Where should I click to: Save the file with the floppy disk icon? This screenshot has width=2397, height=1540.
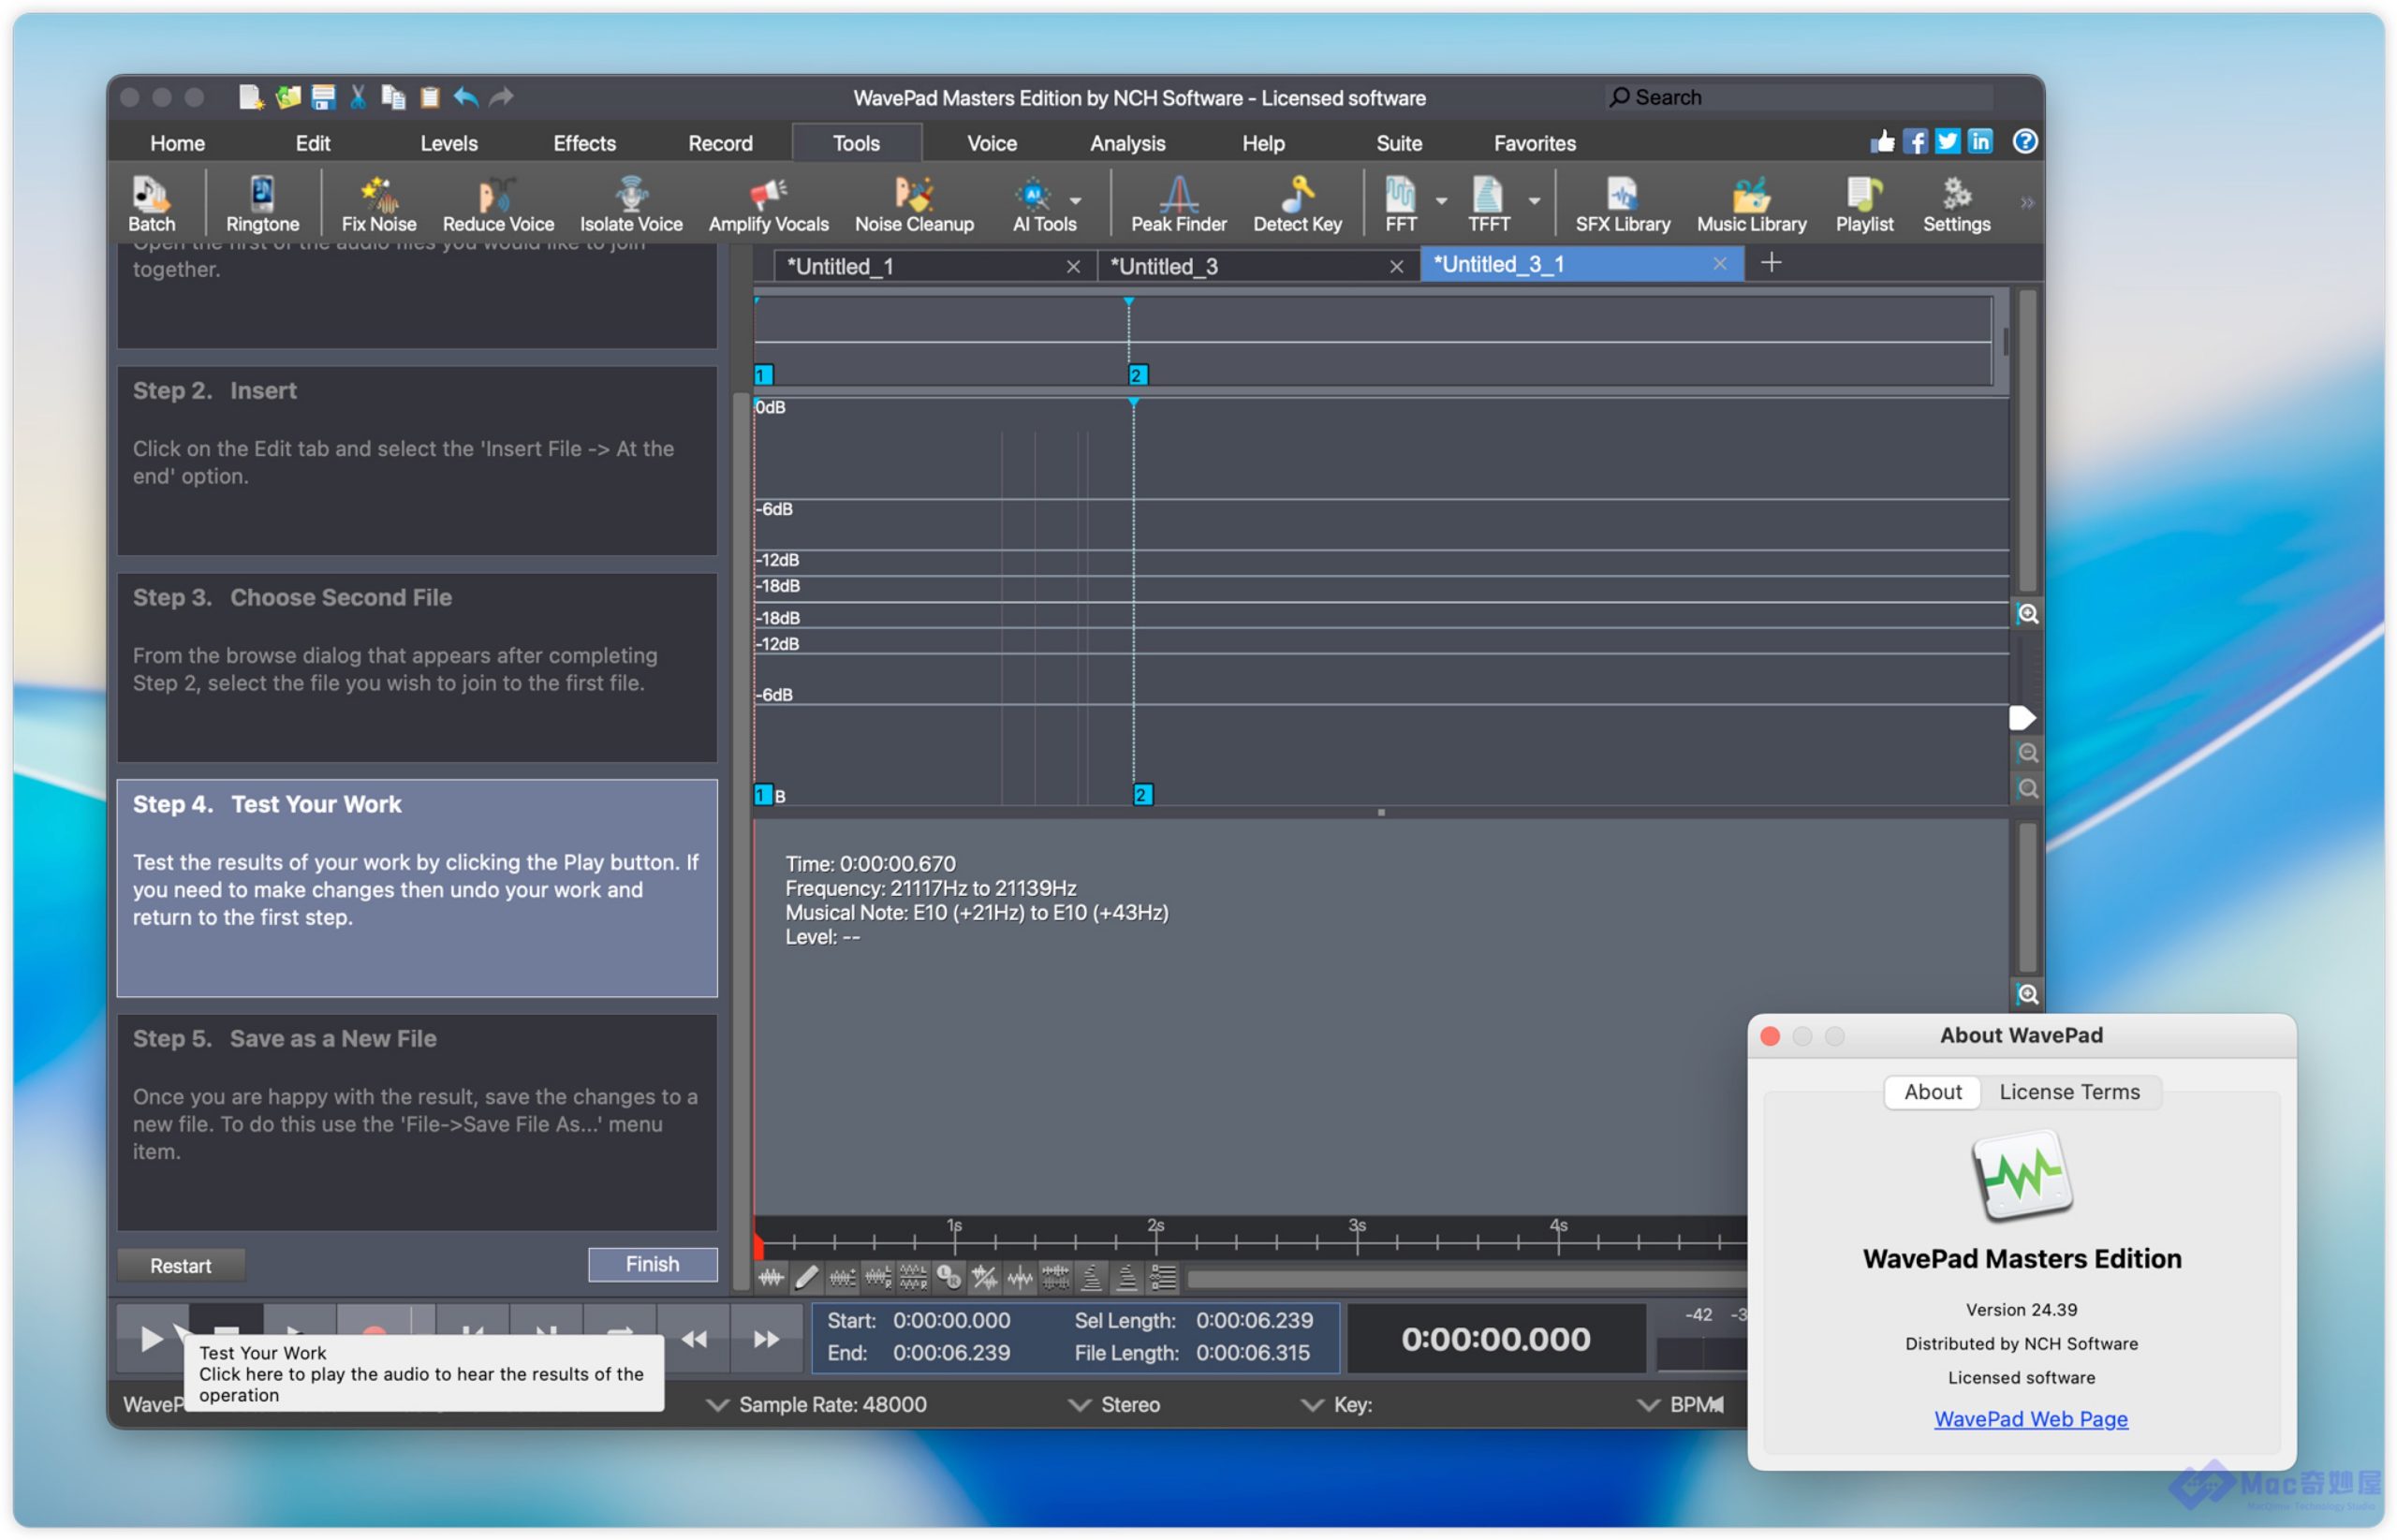[x=323, y=97]
